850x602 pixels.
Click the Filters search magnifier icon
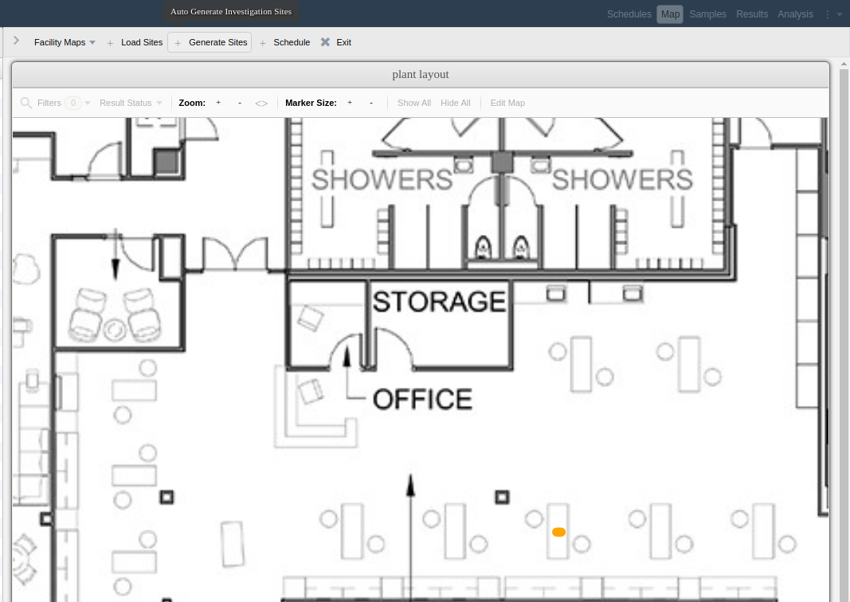[x=26, y=103]
